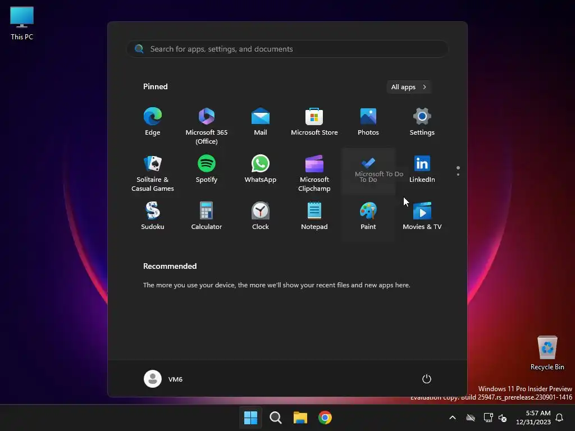Viewport: 575px width, 431px height.
Task: Launch LinkedIn
Action: (x=422, y=169)
